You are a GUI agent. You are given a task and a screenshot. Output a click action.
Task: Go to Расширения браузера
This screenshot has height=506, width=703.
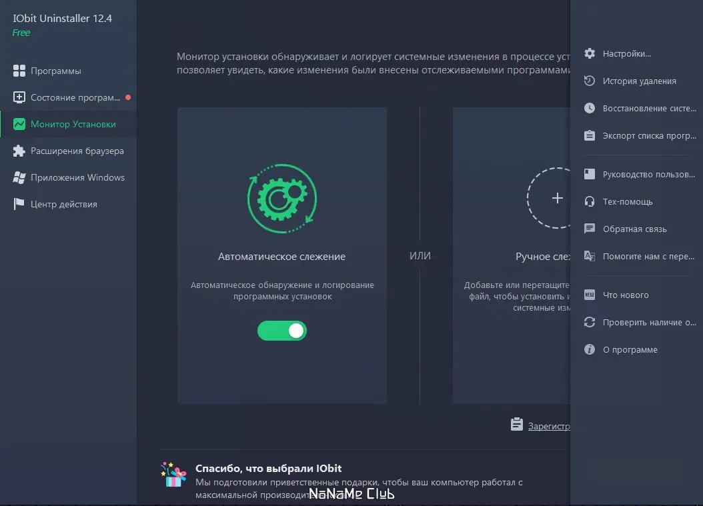click(68, 151)
